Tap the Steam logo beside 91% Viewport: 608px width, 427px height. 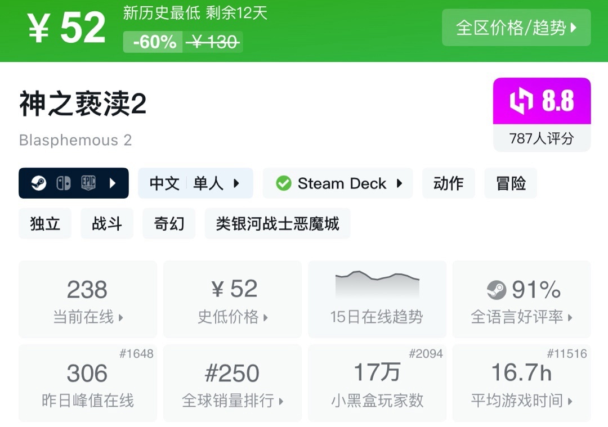click(x=497, y=290)
